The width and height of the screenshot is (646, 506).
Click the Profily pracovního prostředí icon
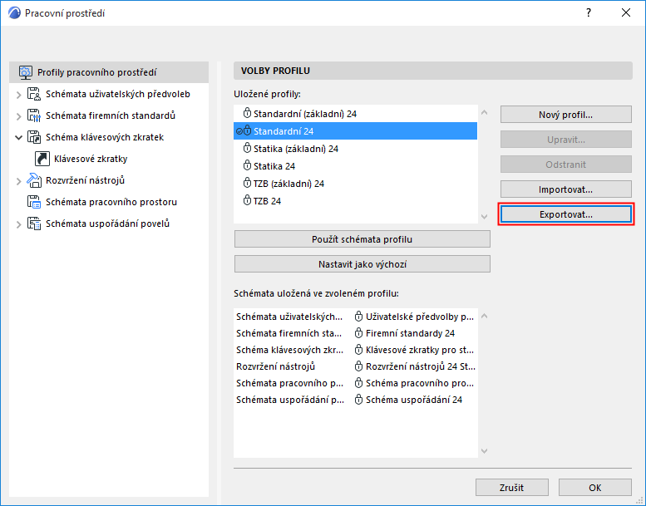(x=25, y=72)
